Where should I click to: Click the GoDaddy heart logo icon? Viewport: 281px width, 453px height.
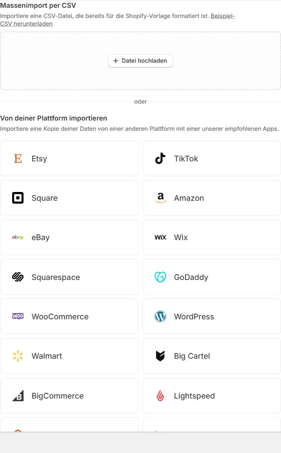(x=160, y=277)
